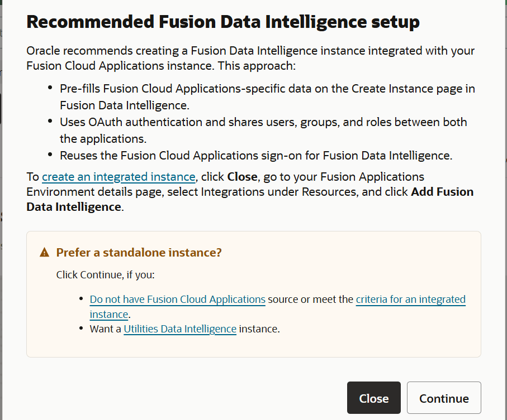Click the Utilities Data Intelligence link
This screenshot has width=507, height=420.
point(179,329)
